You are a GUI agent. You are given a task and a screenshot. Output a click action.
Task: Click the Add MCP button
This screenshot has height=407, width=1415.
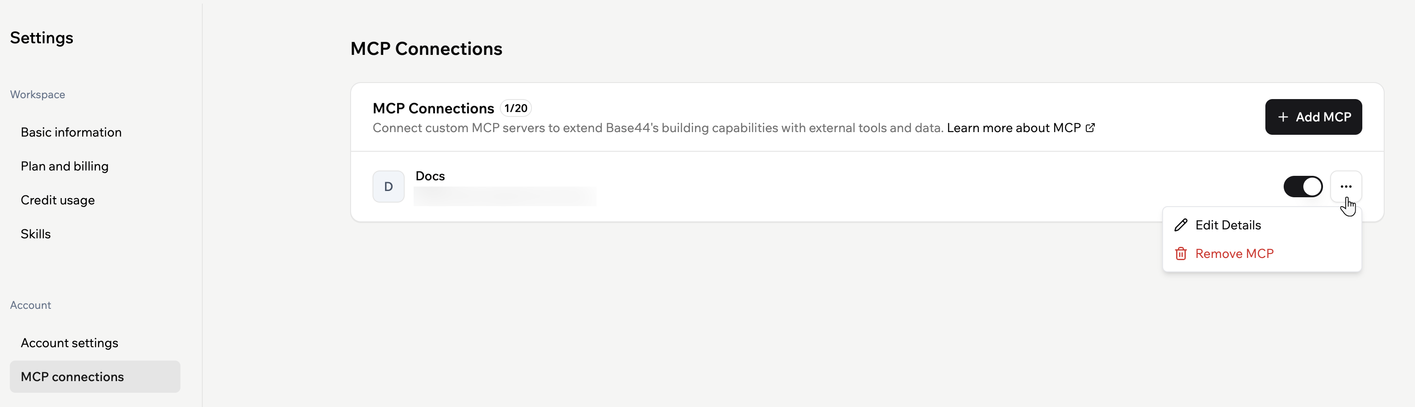point(1313,117)
